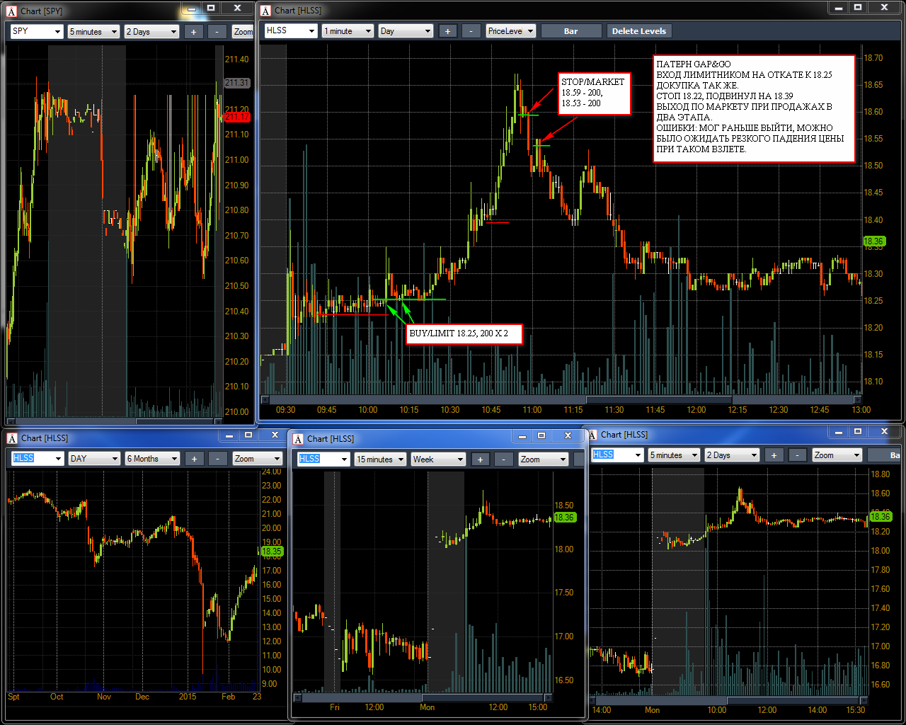The image size is (906, 725).
Task: Maximize the bottom-right 5 minutes HLSS chart window
Action: (x=858, y=431)
